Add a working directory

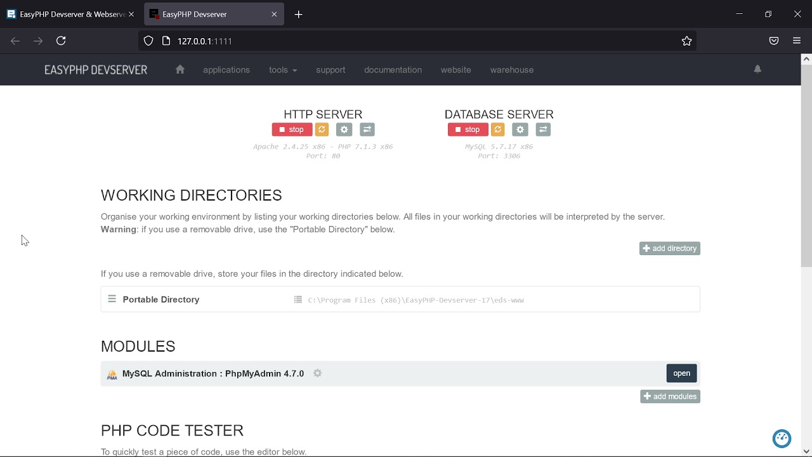pyautogui.click(x=670, y=249)
